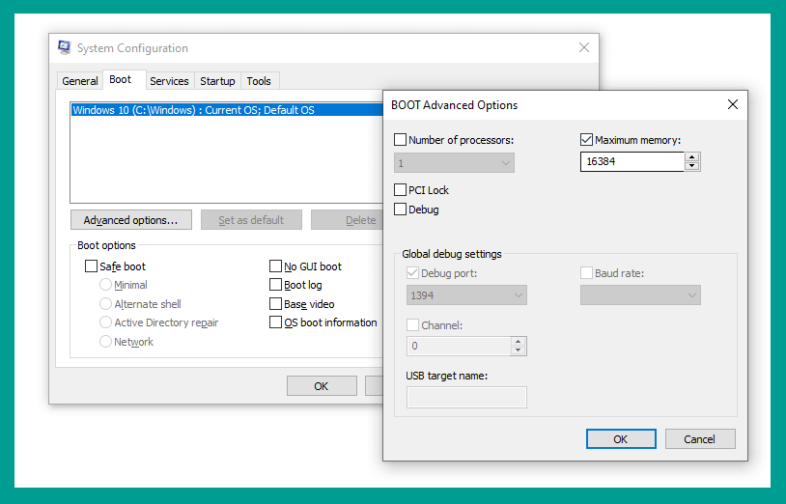Open the Tools tab
This screenshot has height=504, width=786.
[259, 81]
